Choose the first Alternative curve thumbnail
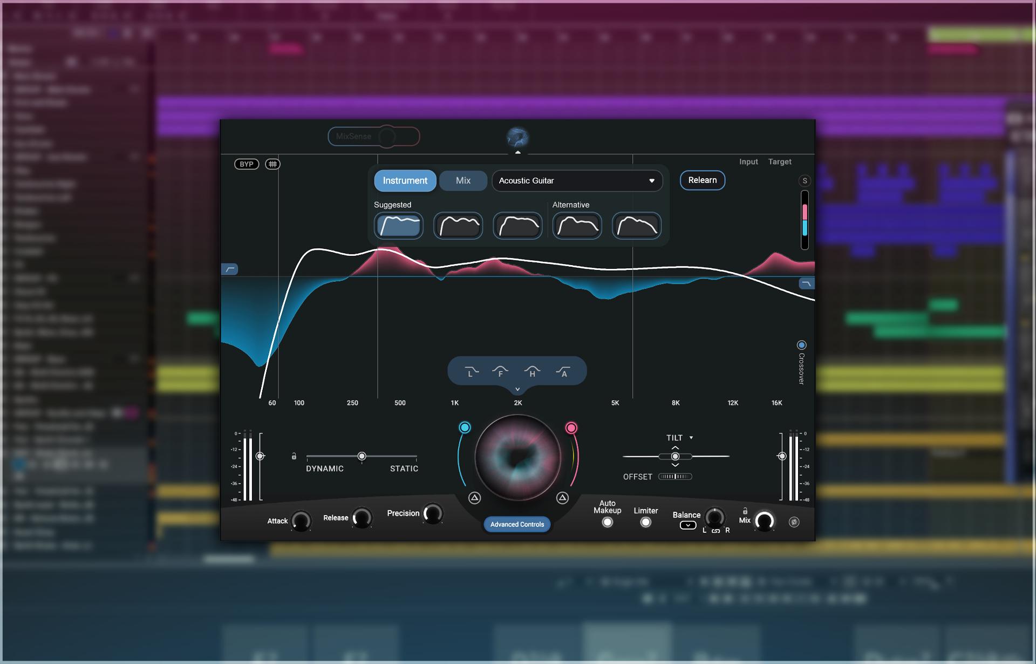The height and width of the screenshot is (664, 1036). [577, 226]
